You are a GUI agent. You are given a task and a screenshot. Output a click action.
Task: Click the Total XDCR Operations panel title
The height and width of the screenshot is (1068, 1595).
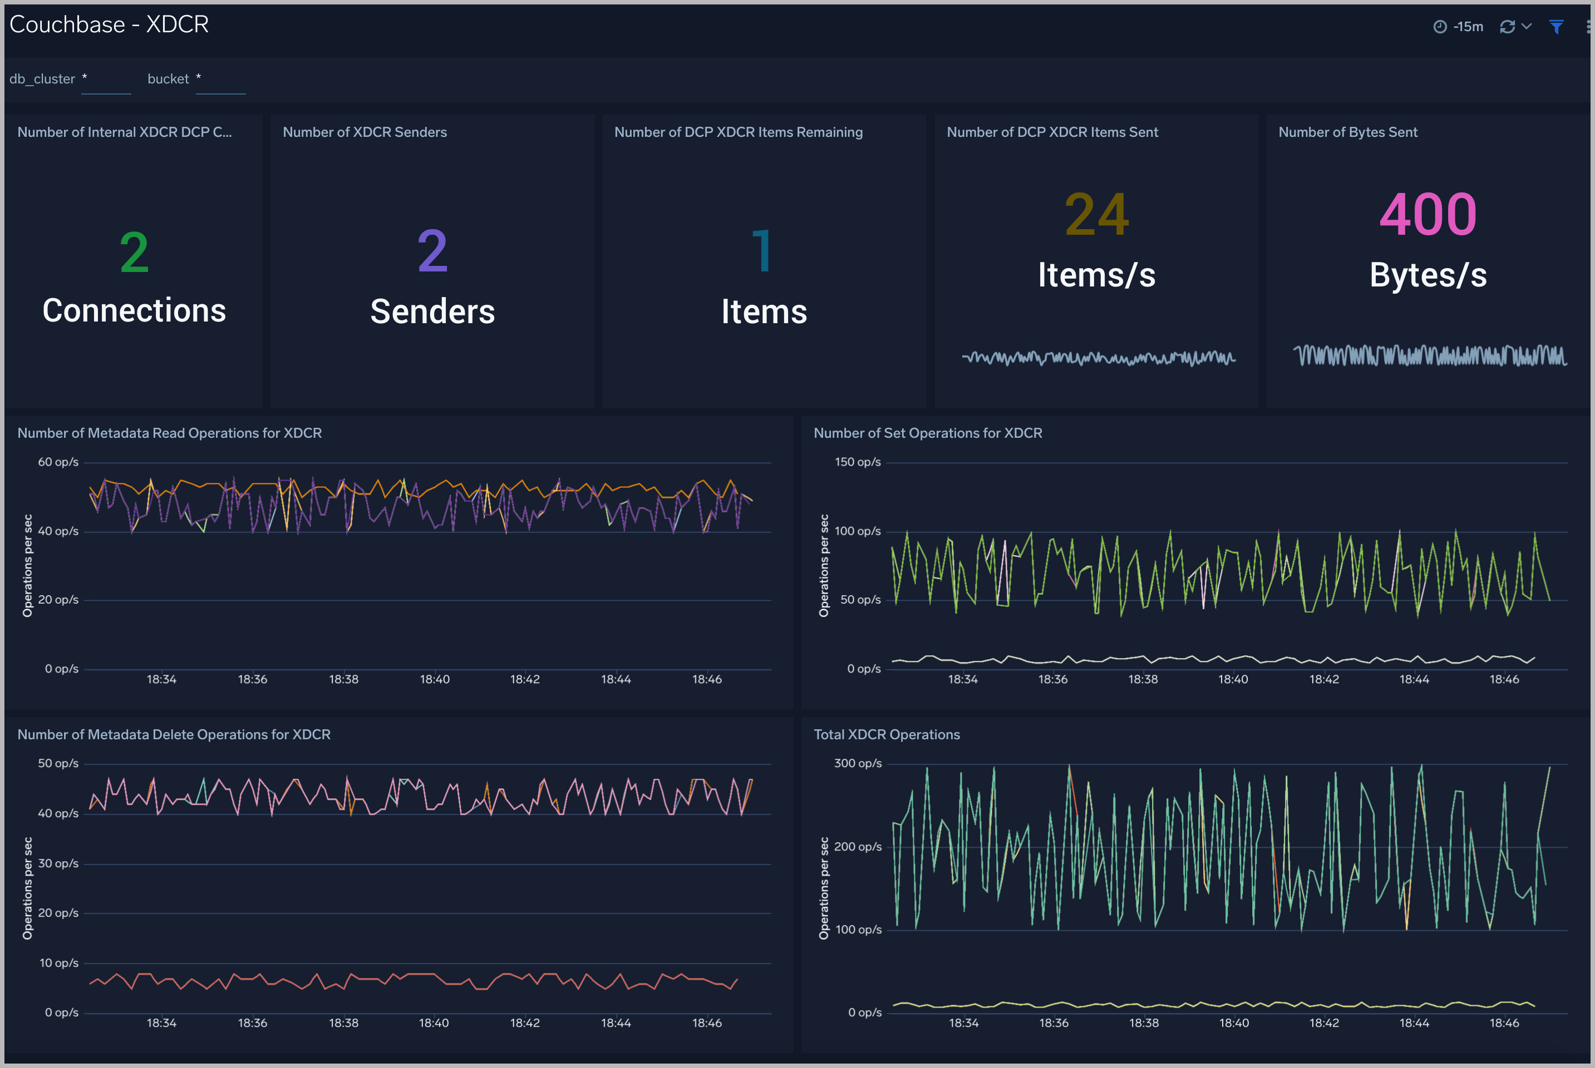[x=887, y=734]
